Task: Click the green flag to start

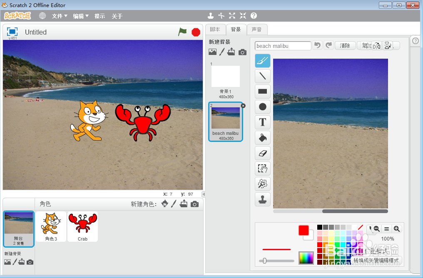Action: (x=182, y=32)
